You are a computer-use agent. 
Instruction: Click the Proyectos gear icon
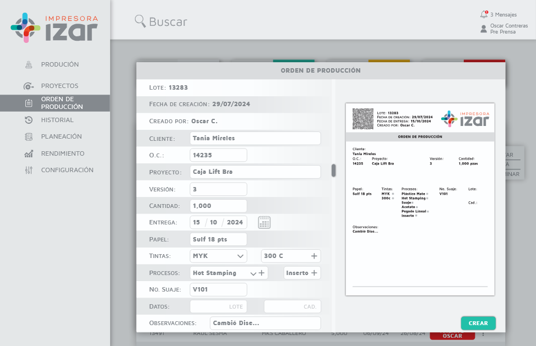point(29,86)
